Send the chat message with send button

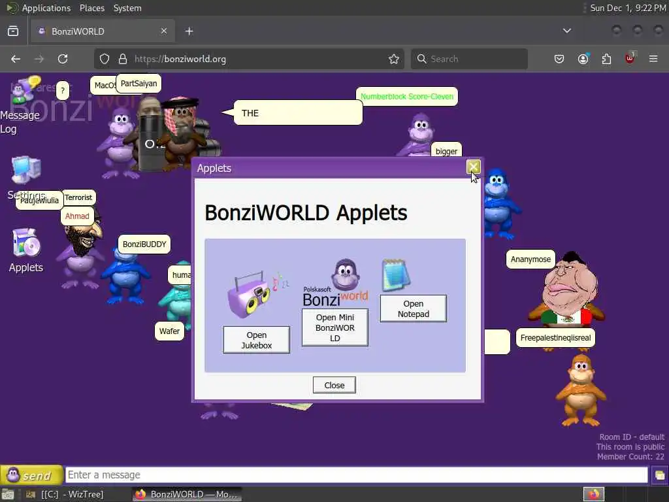pyautogui.click(x=31, y=475)
